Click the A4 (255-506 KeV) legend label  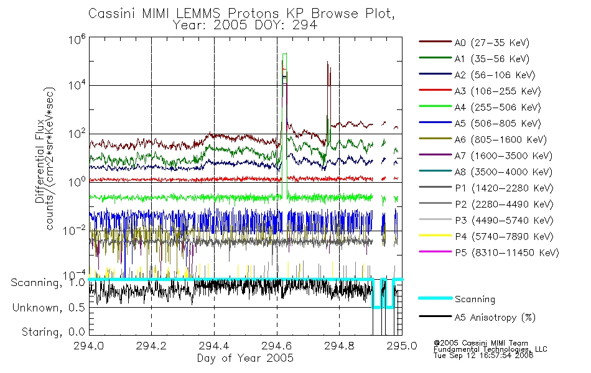pyautogui.click(x=498, y=108)
